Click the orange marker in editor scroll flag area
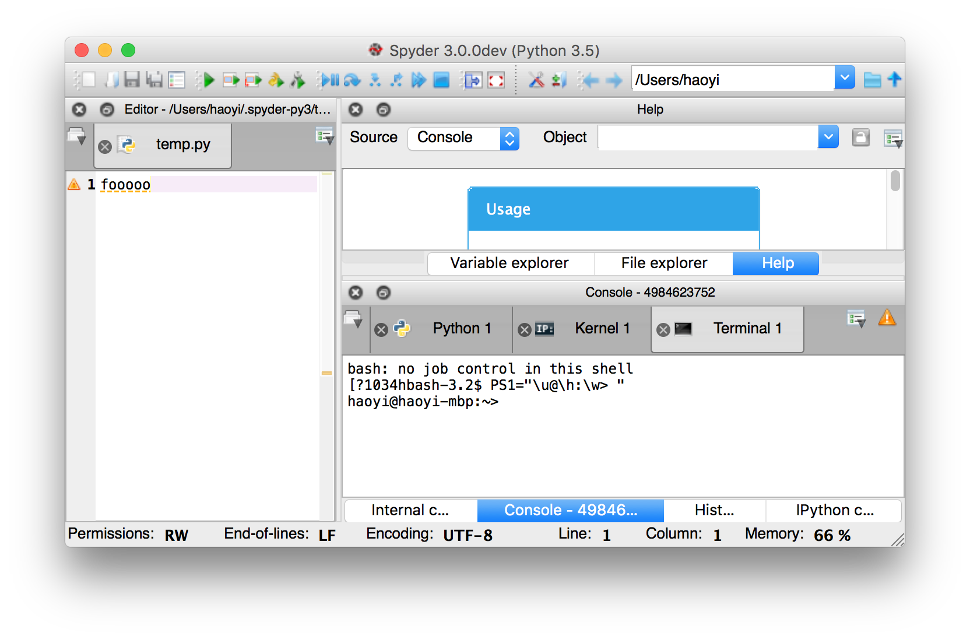Viewport: 970px width, 640px height. (x=326, y=373)
